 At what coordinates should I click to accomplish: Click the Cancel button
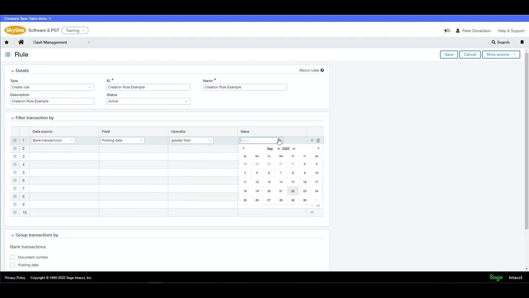(470, 54)
